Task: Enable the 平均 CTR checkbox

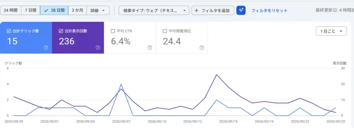Action: coord(113,31)
